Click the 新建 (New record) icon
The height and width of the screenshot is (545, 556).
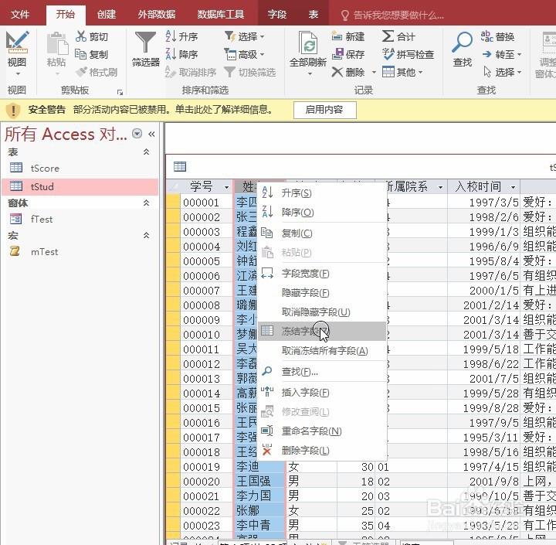[337, 36]
